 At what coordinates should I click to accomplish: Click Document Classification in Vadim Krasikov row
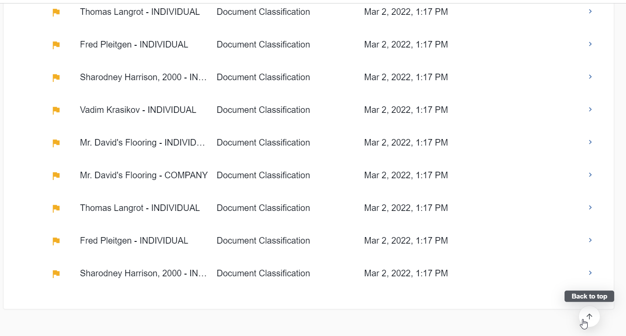point(263,110)
